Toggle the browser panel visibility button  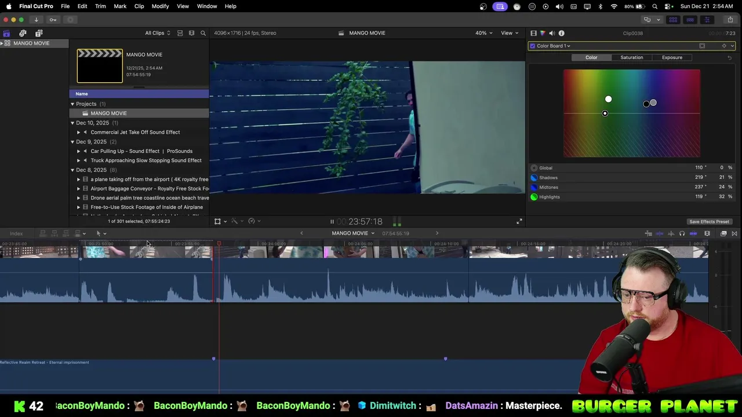click(x=674, y=20)
